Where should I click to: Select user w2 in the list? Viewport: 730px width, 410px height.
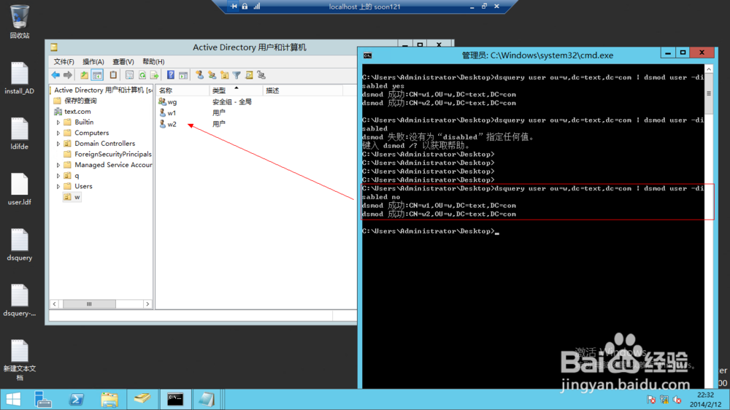pos(168,124)
